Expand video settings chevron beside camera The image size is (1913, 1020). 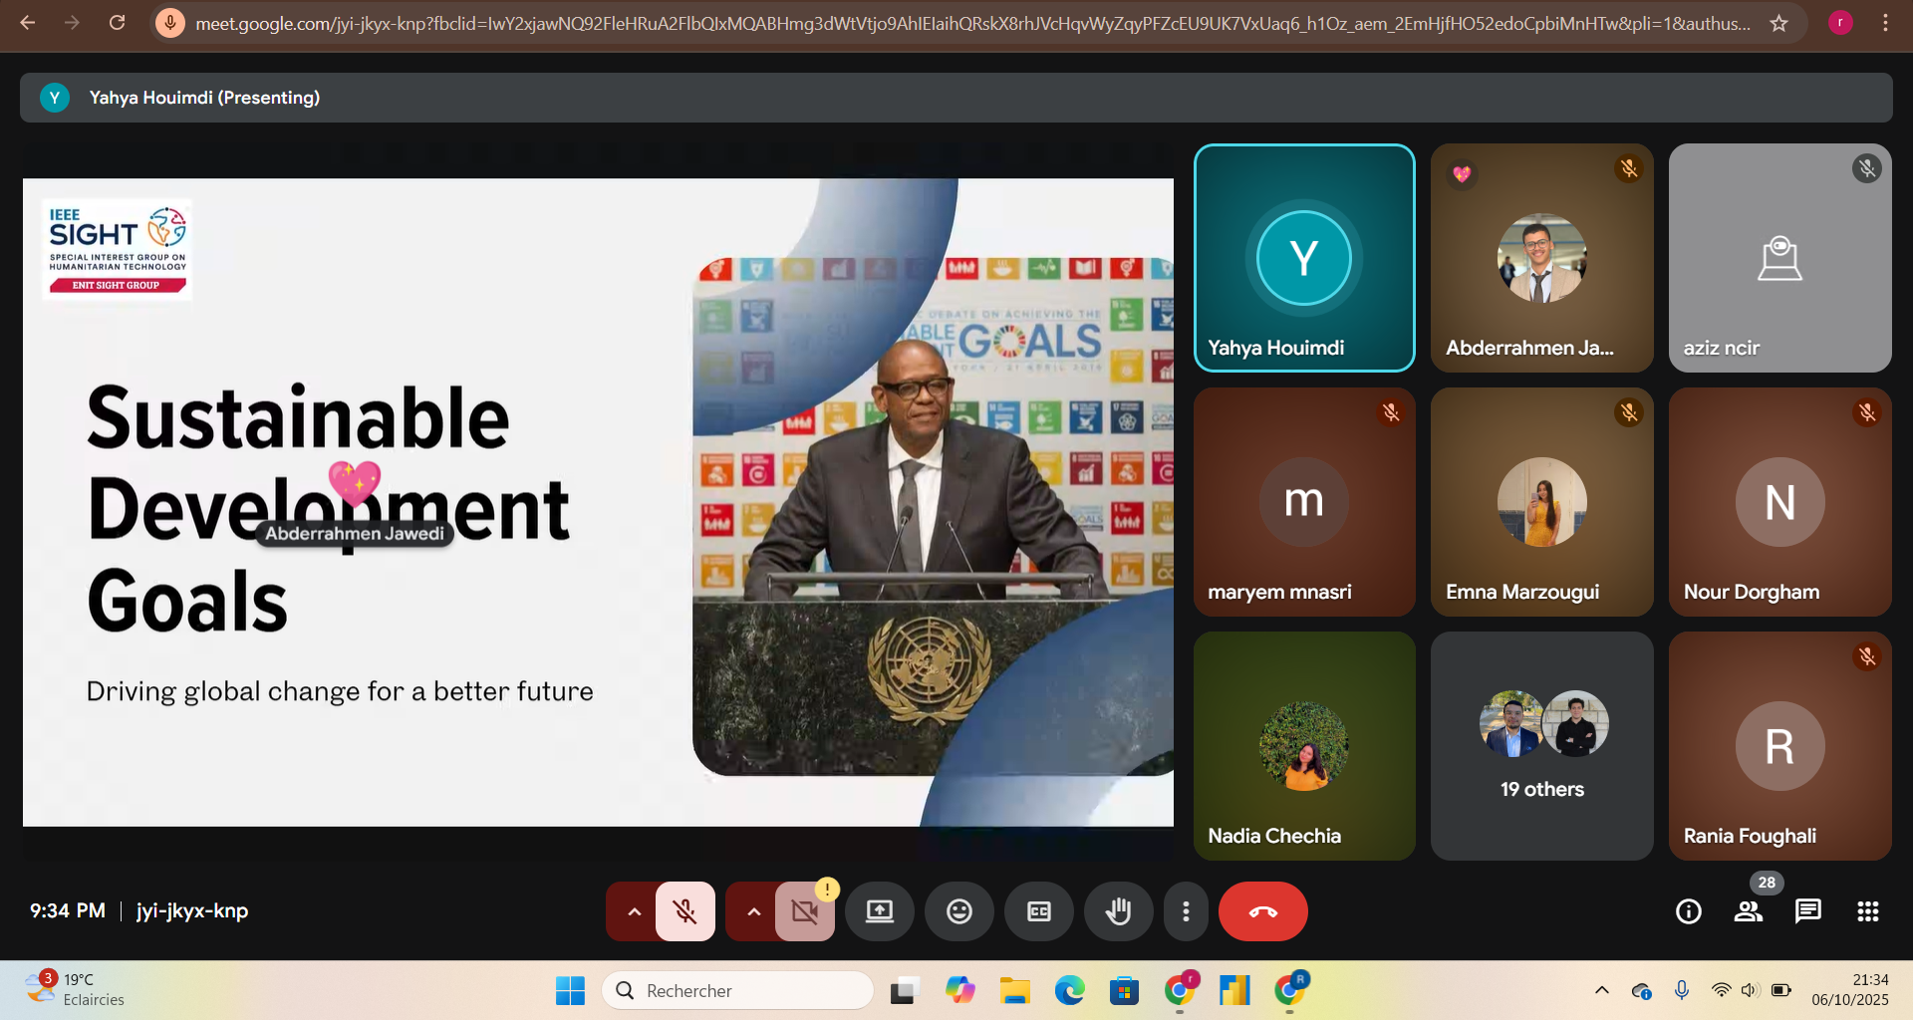[x=753, y=911]
